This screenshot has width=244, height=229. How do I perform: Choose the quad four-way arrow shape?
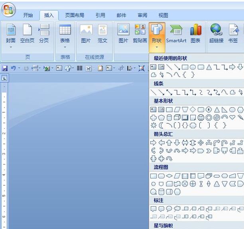click(201, 143)
